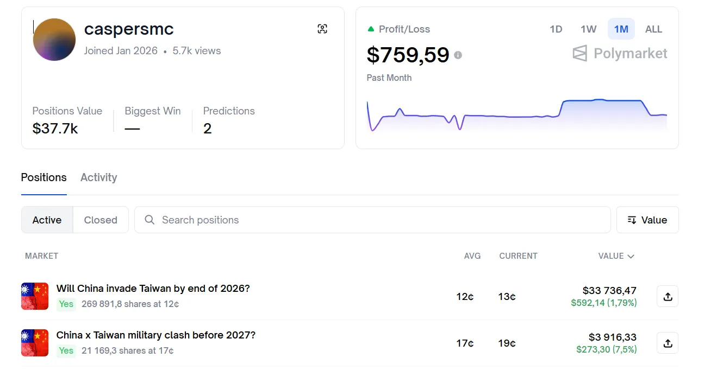This screenshot has width=723, height=377.
Task: Show Closed positions
Action: (x=101, y=220)
